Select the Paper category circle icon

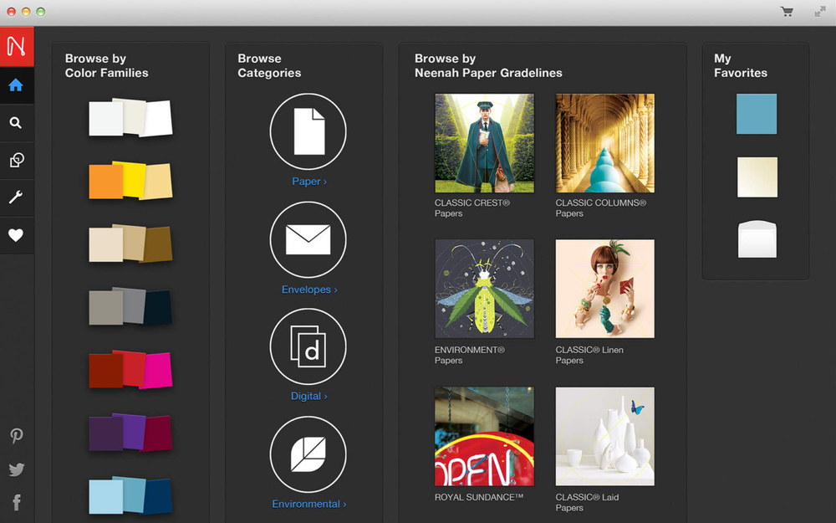[308, 131]
